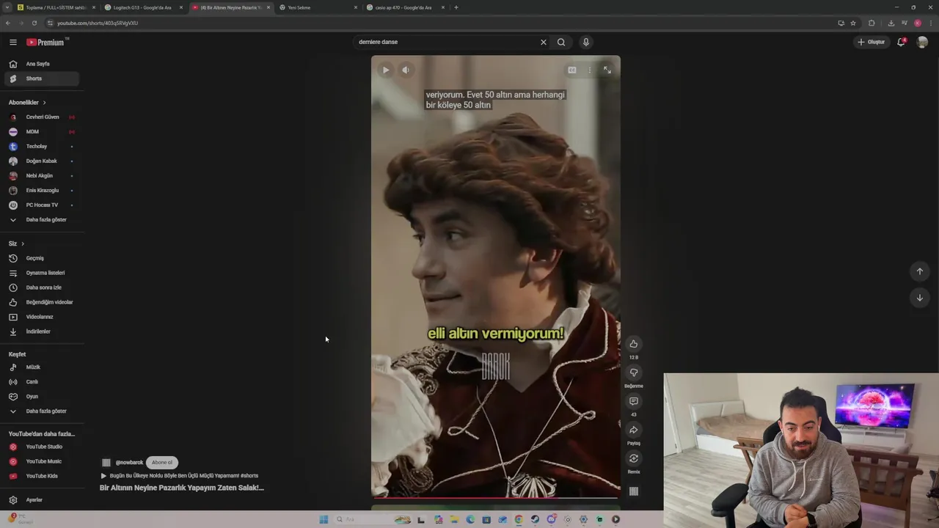
Task: Open the Short's sound source thumbnail
Action: coord(634,491)
